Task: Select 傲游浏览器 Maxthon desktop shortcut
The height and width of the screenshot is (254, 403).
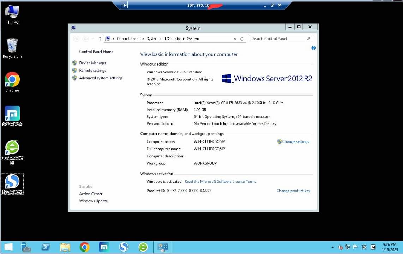Action: pos(12,116)
